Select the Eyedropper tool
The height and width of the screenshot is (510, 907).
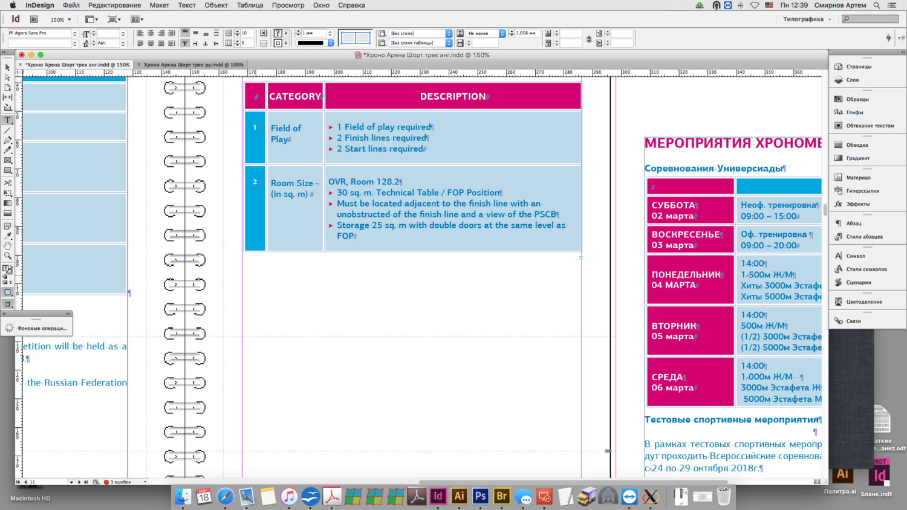[8, 236]
